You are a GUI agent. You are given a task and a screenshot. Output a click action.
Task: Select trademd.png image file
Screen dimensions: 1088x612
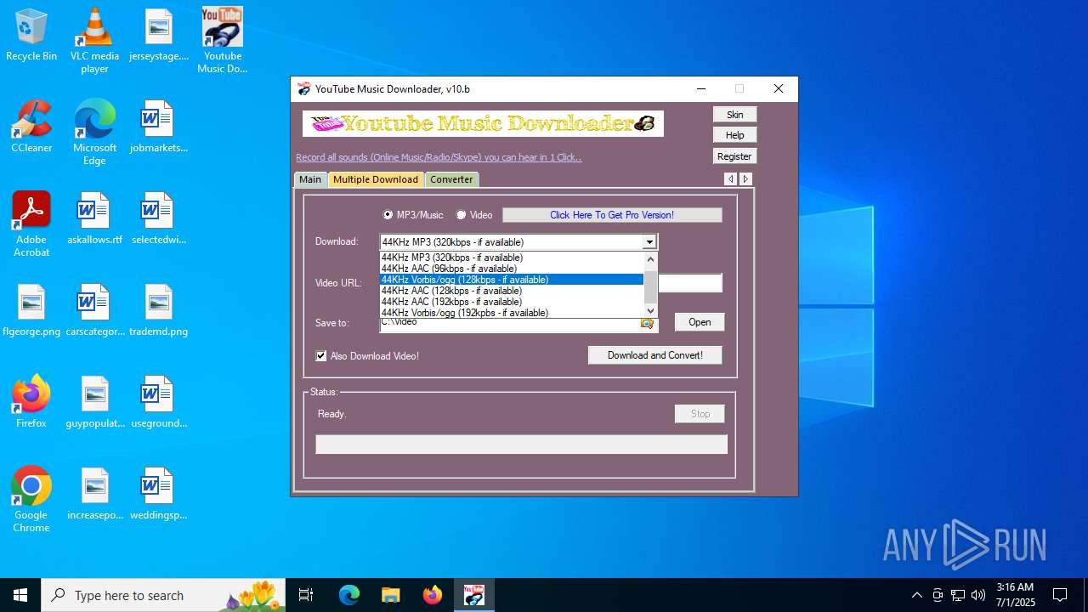159,311
